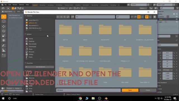This screenshot has width=179, height=101.
Task: Go back to previous folder in file view
Action: point(58,17)
